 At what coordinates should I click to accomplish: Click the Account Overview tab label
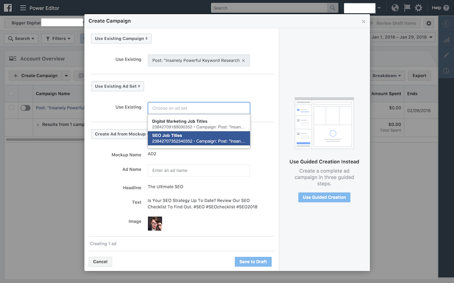click(x=42, y=58)
